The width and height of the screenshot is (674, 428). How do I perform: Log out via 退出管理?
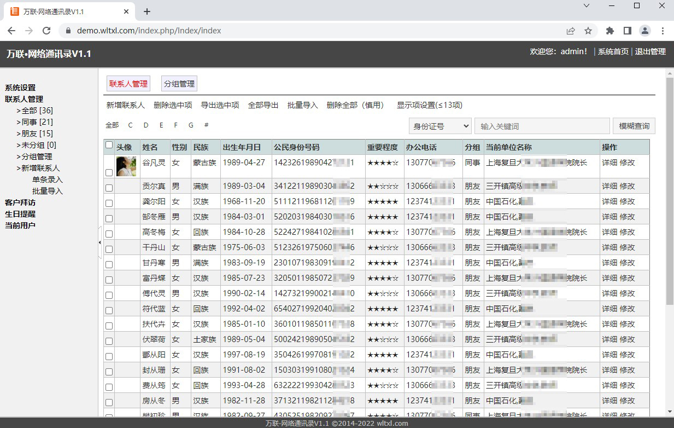(x=650, y=53)
